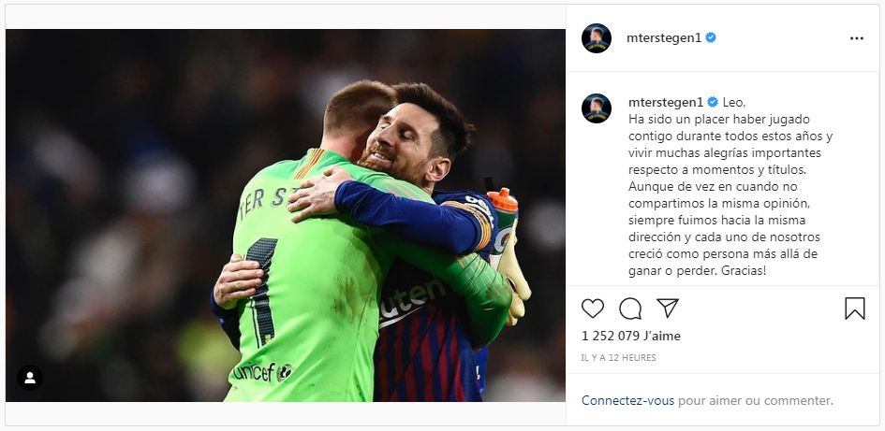
Task: Click the verified badge in the caption
Action: pyautogui.click(x=713, y=102)
